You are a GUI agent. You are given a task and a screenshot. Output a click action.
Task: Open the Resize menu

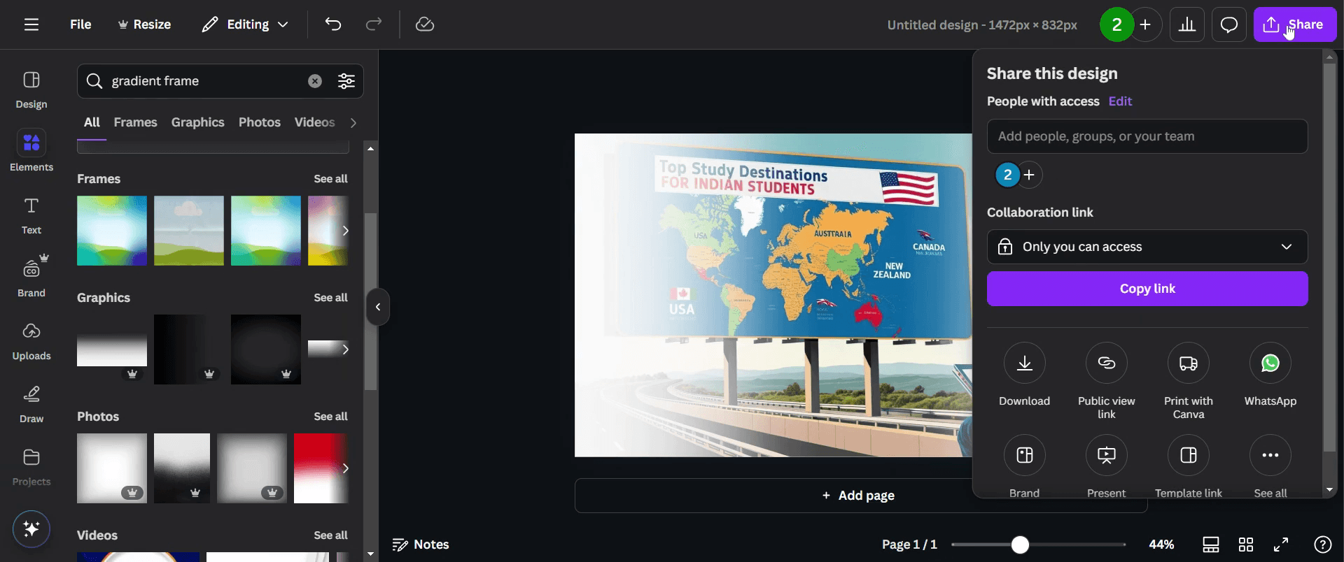pyautogui.click(x=144, y=24)
